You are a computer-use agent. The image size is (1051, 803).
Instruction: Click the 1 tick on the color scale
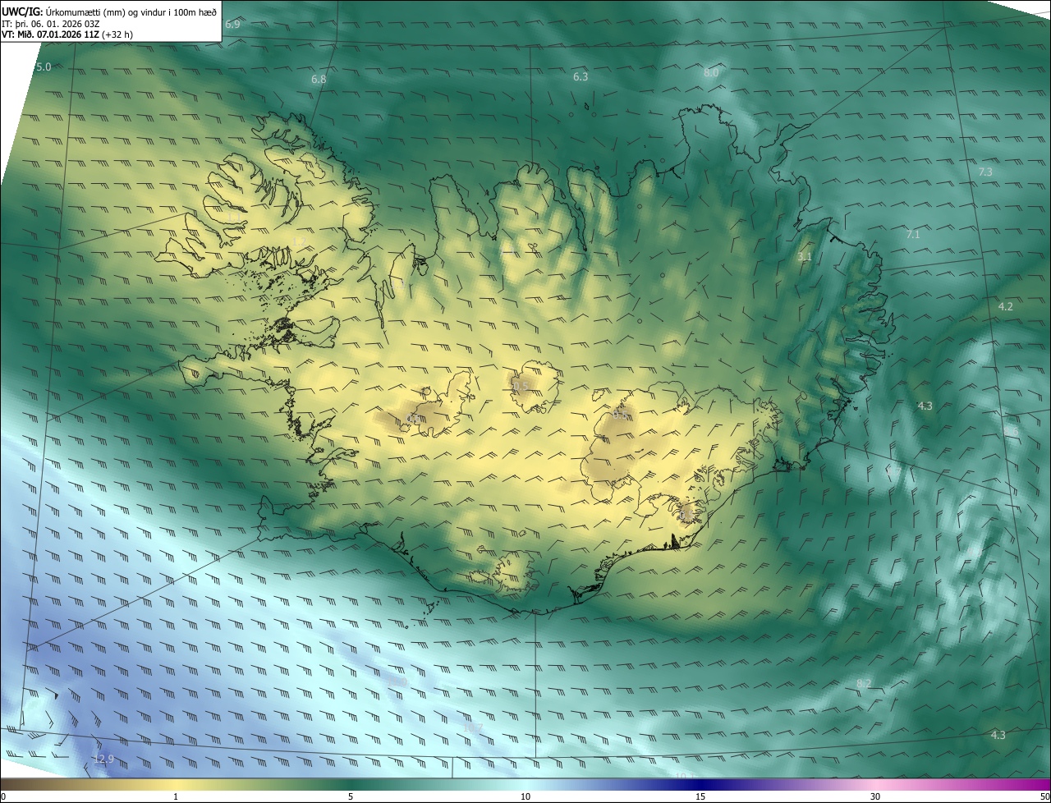176,796
